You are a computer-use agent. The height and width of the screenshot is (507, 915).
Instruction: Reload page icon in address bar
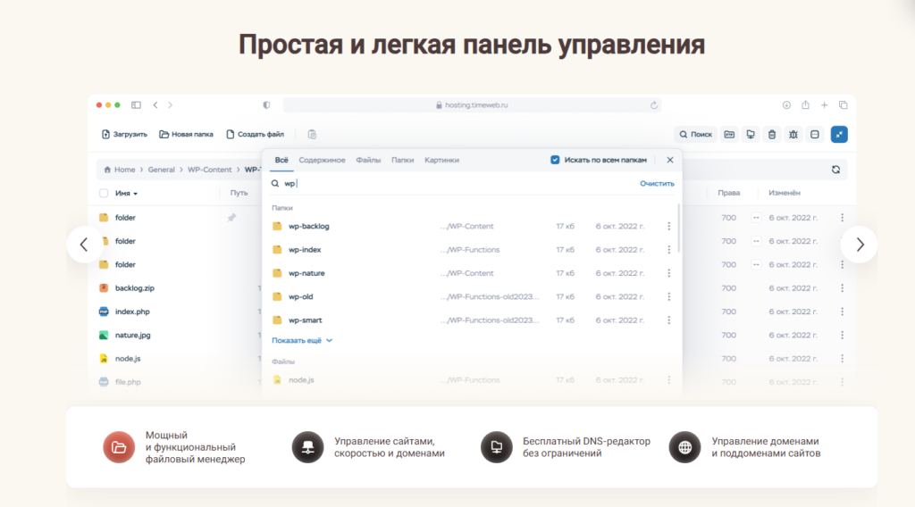(653, 105)
